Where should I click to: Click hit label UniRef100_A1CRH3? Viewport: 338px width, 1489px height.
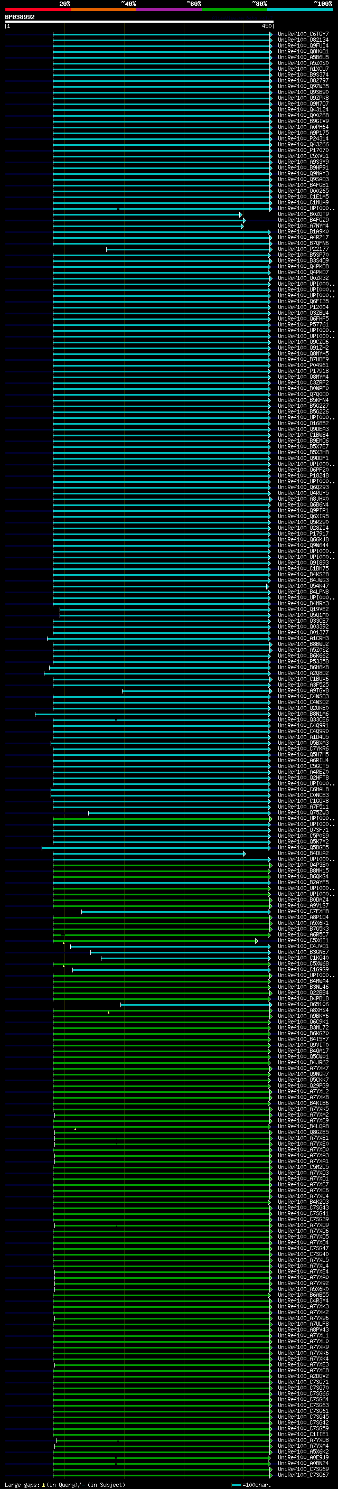303,639
